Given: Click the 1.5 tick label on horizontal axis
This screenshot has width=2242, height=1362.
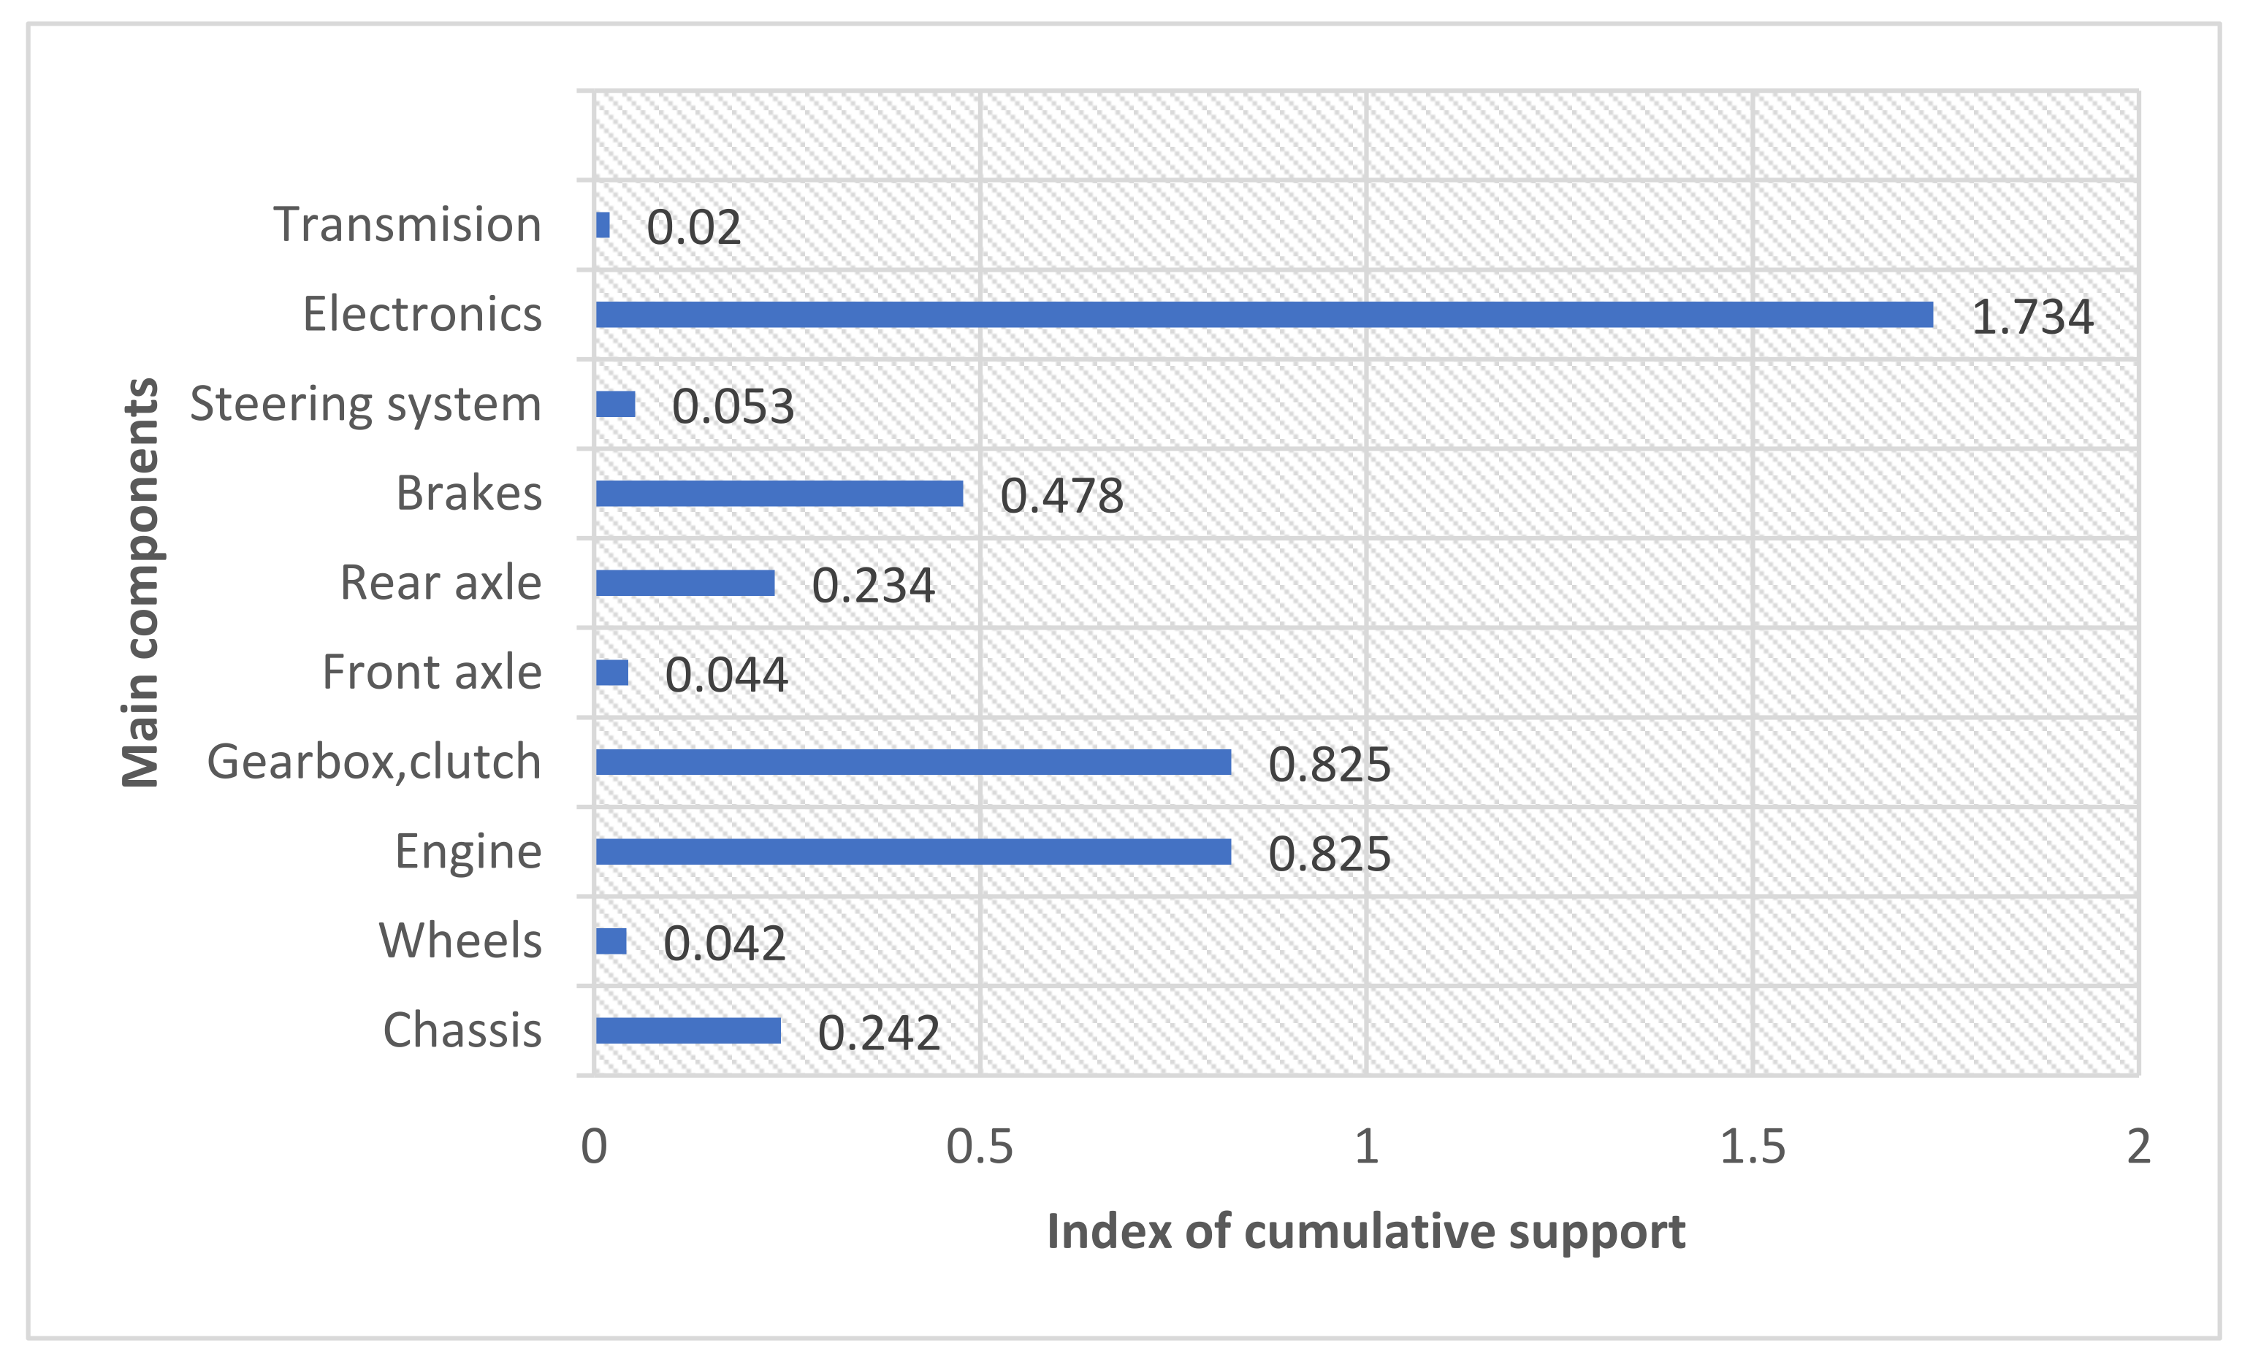Looking at the screenshot, I should (1752, 1147).
